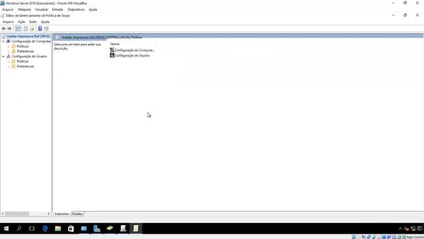Open the Ação menu
The height and width of the screenshot is (239, 424).
(21, 22)
